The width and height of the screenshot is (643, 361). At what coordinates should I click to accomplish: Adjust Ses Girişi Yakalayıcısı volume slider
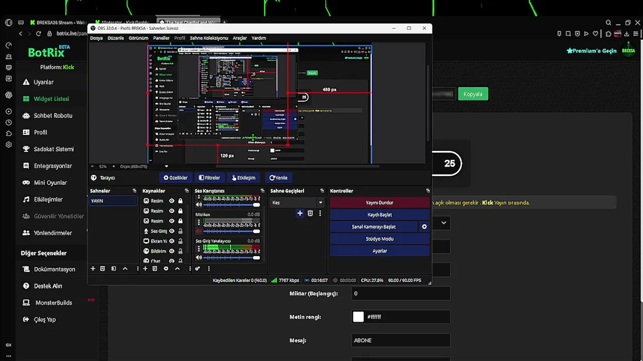[232, 258]
